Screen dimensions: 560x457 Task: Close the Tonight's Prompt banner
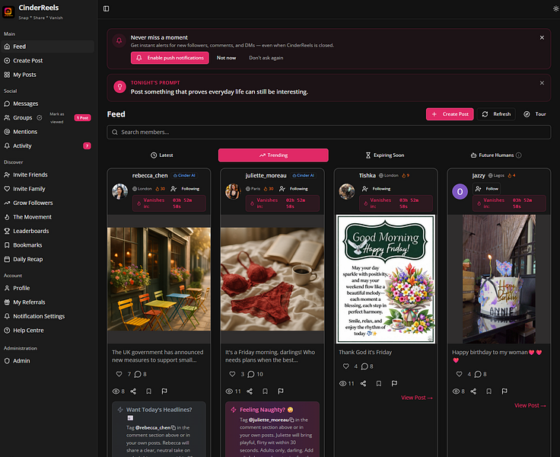(542, 83)
